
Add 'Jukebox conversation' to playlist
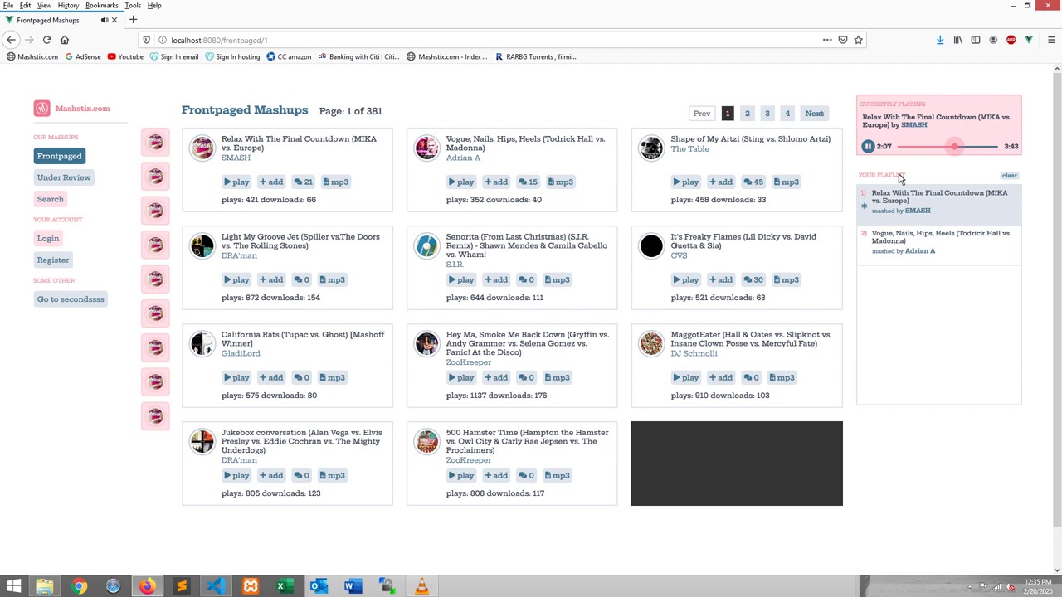(x=271, y=476)
